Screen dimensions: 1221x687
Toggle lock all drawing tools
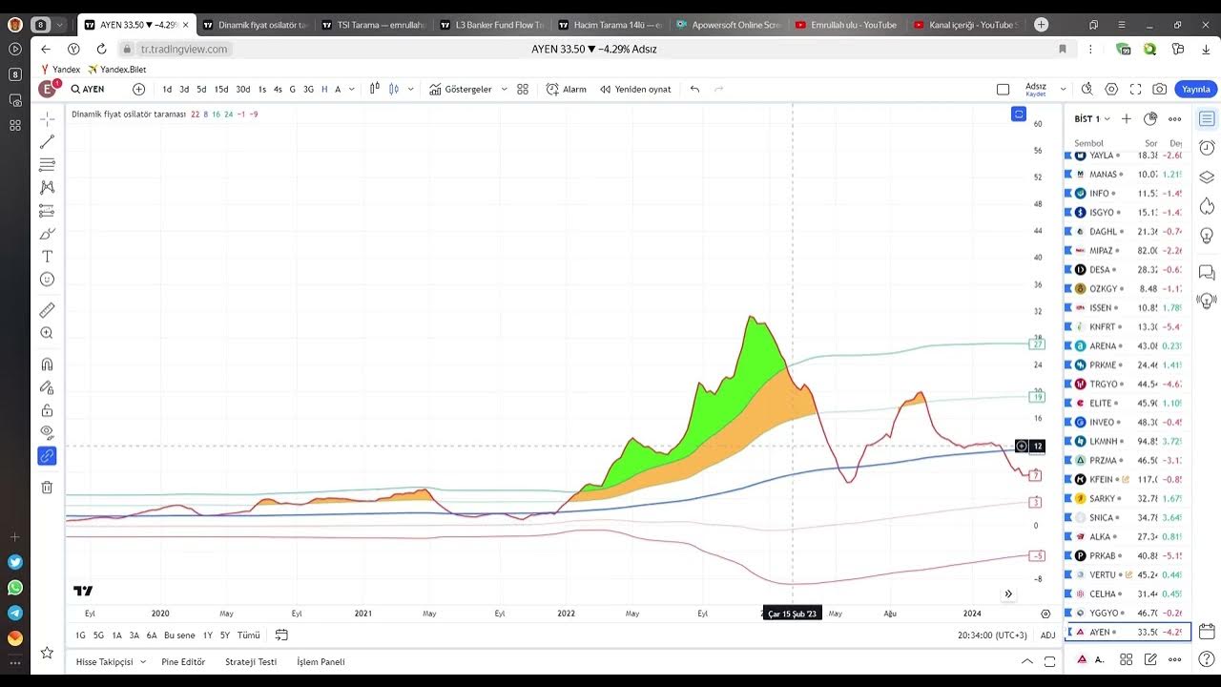pos(47,410)
